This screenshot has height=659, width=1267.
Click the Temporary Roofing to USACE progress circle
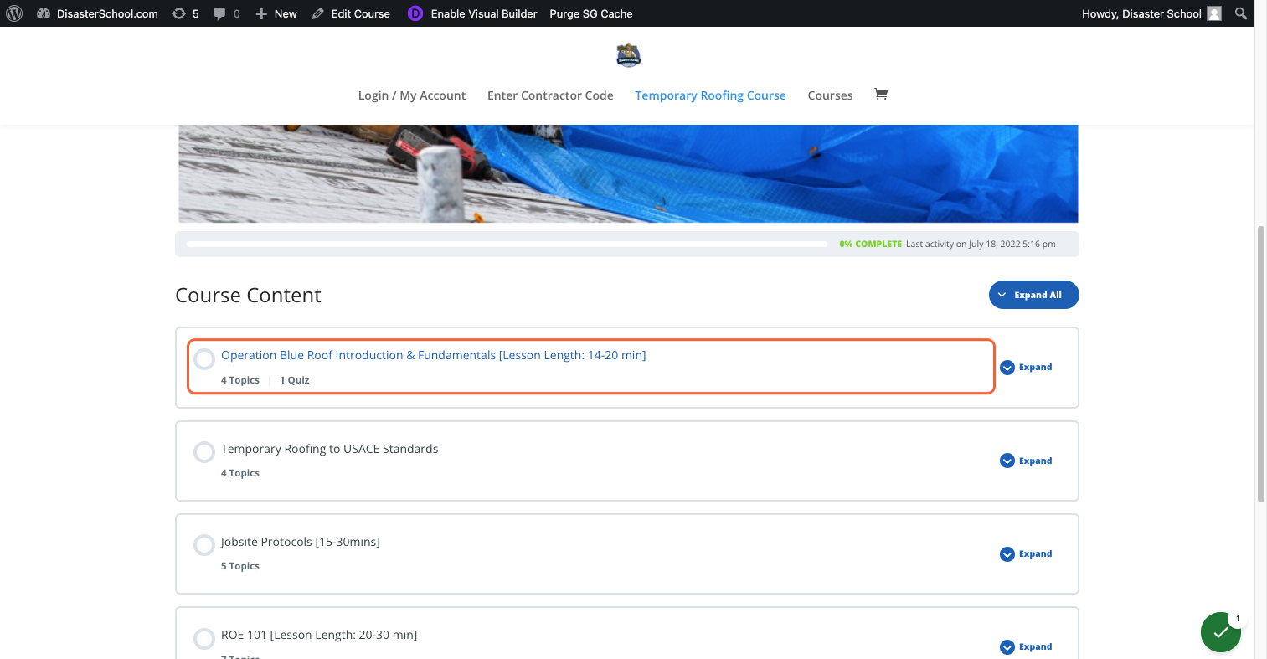tap(204, 452)
